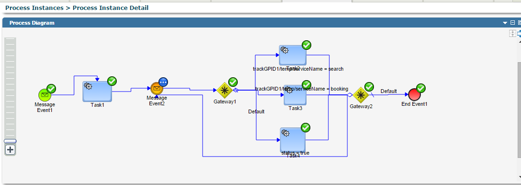Click the collapse-vertical arrows diagram icon
This screenshot has height=185, width=521.
coord(512,33)
